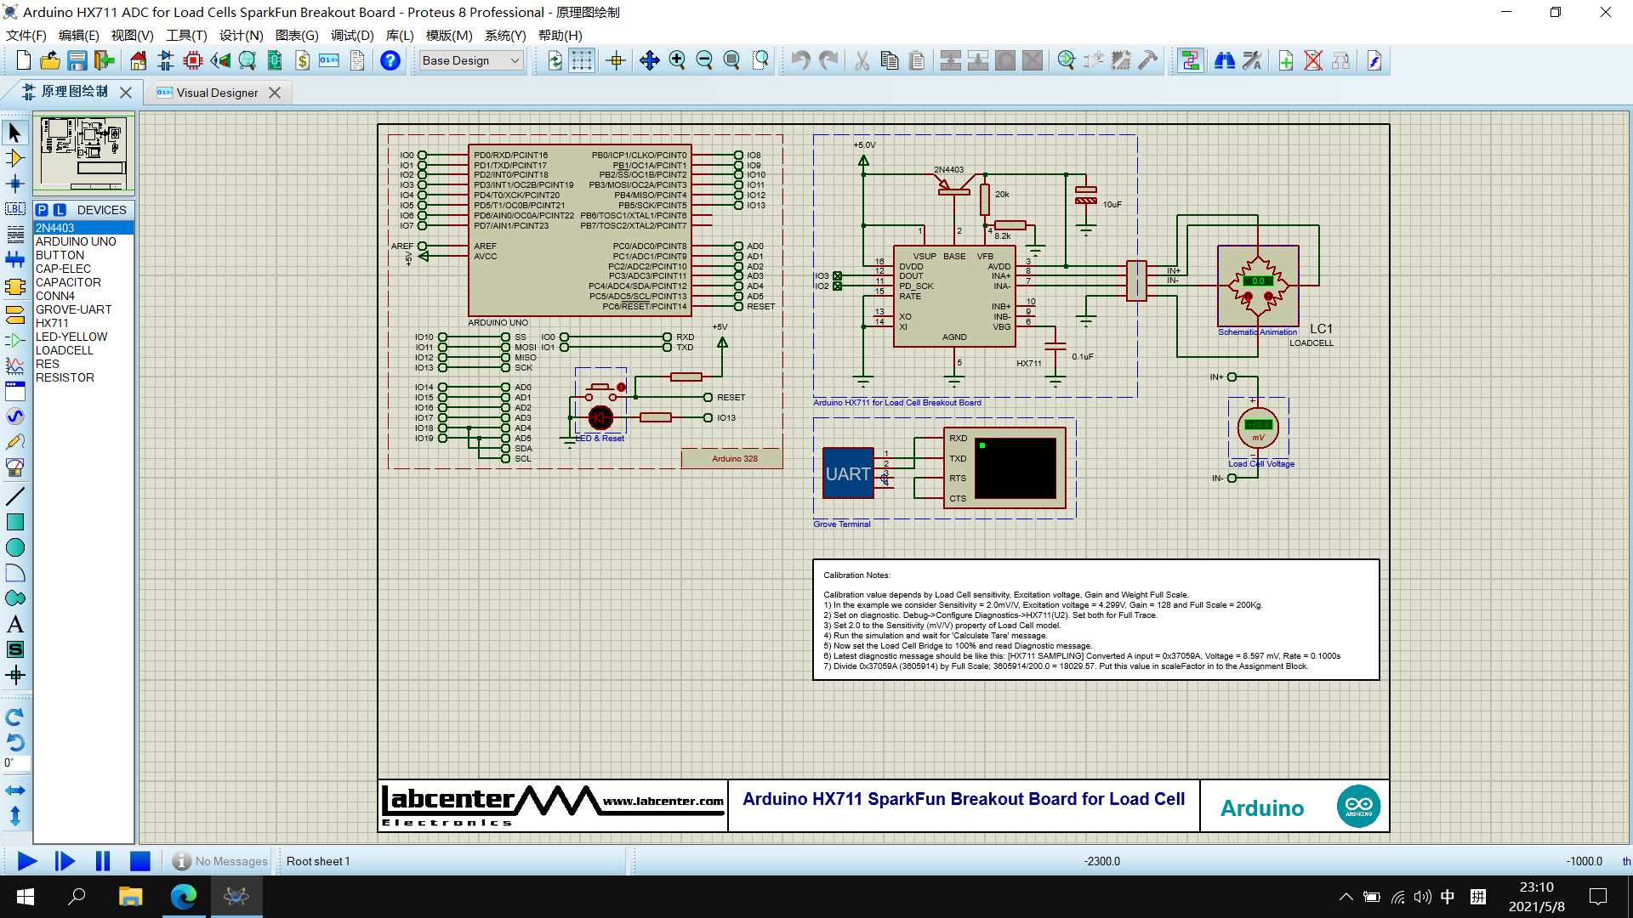The width and height of the screenshot is (1633, 918).
Task: Show hidden system tray icons chevron
Action: [1346, 896]
